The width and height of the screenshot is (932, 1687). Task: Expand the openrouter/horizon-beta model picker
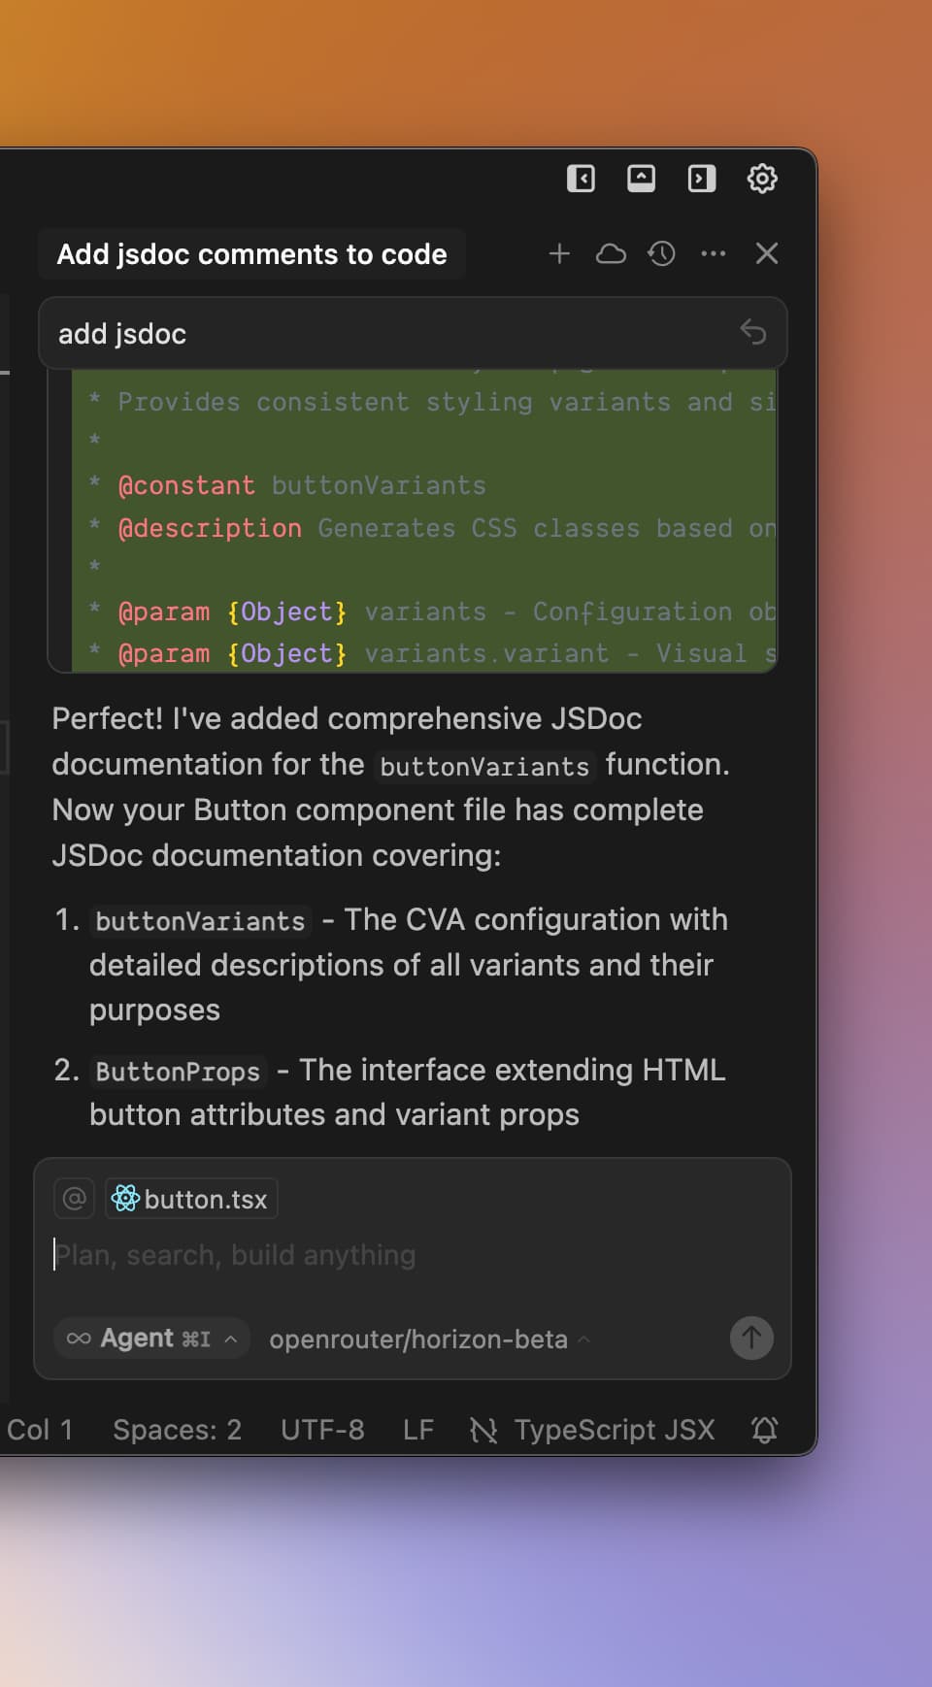click(429, 1340)
